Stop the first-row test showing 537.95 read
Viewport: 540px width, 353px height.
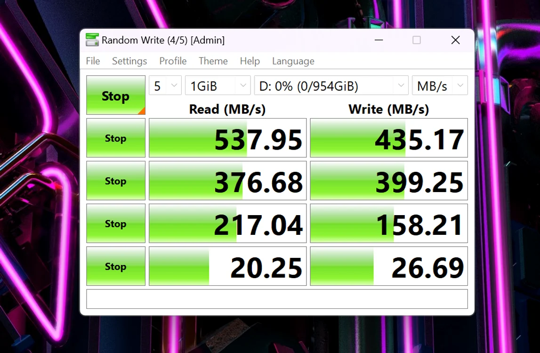point(116,138)
